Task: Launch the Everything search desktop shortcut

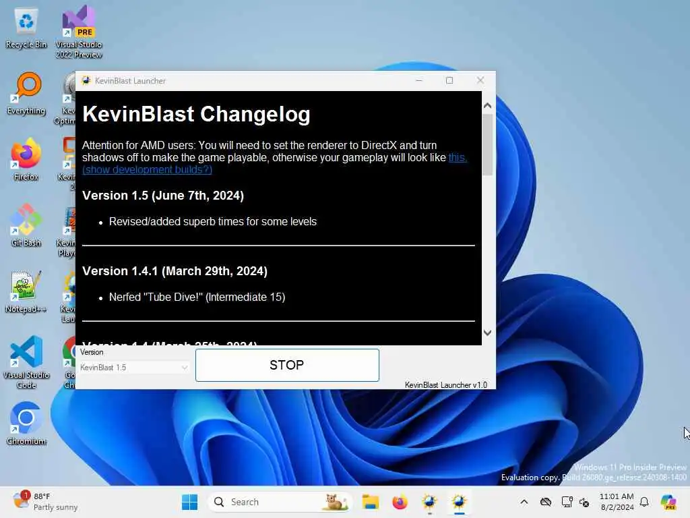Action: point(26,94)
